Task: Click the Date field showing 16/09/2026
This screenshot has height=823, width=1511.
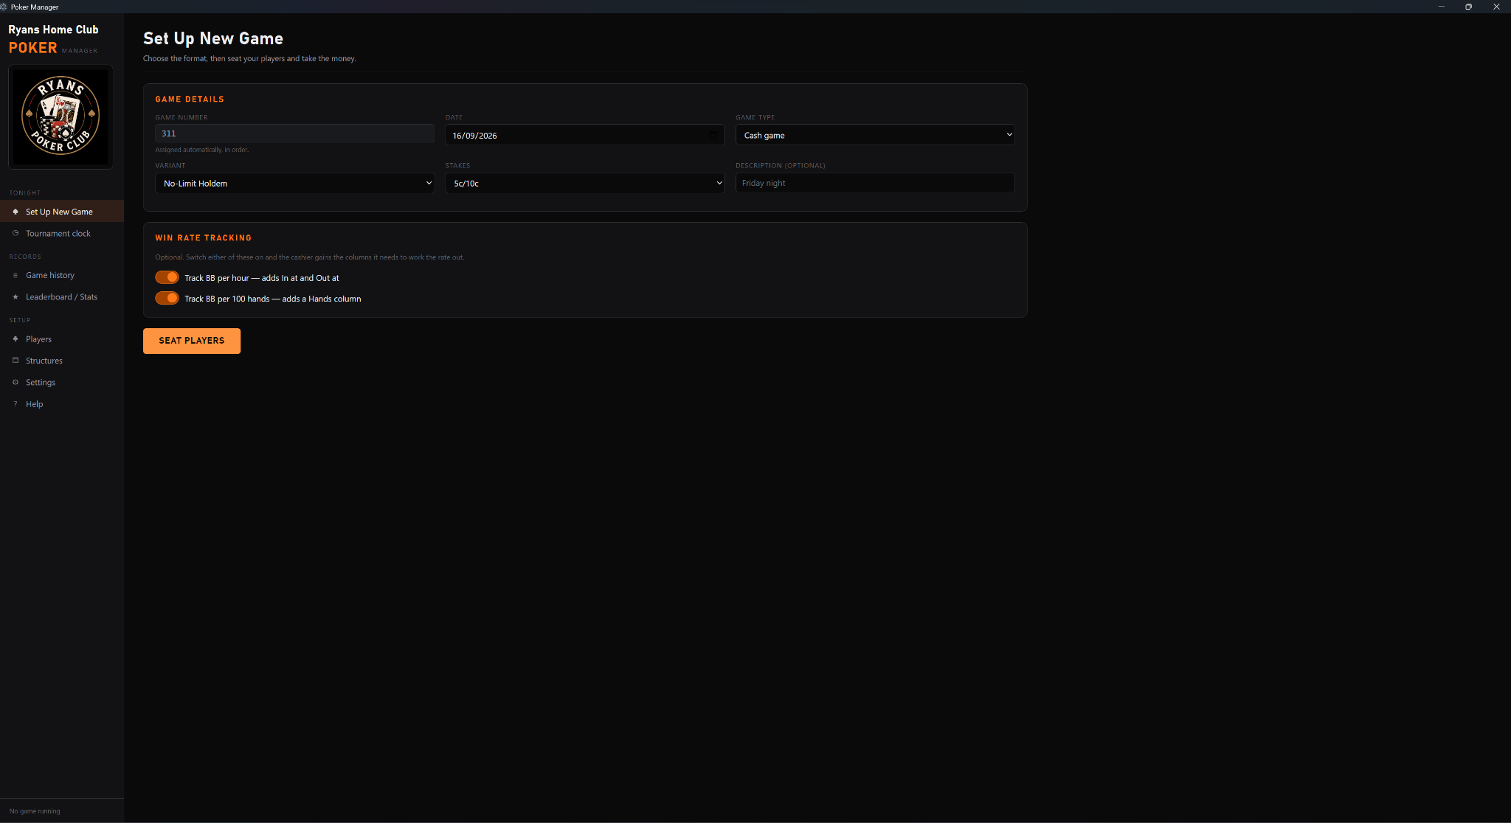Action: pos(585,135)
